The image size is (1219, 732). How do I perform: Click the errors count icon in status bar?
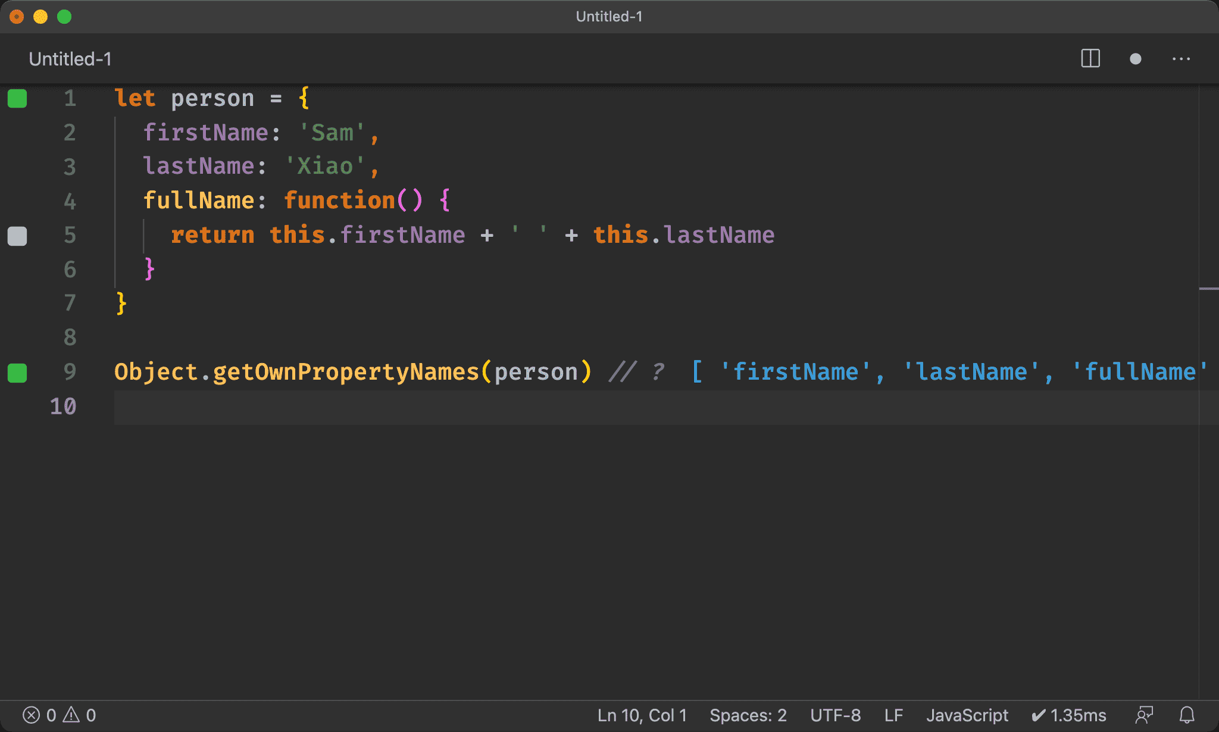(x=32, y=715)
